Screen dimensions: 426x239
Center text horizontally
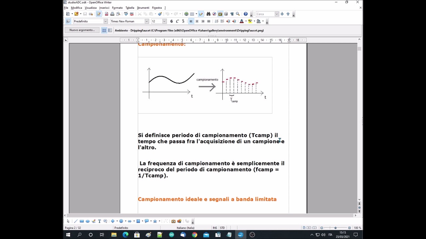(197, 21)
